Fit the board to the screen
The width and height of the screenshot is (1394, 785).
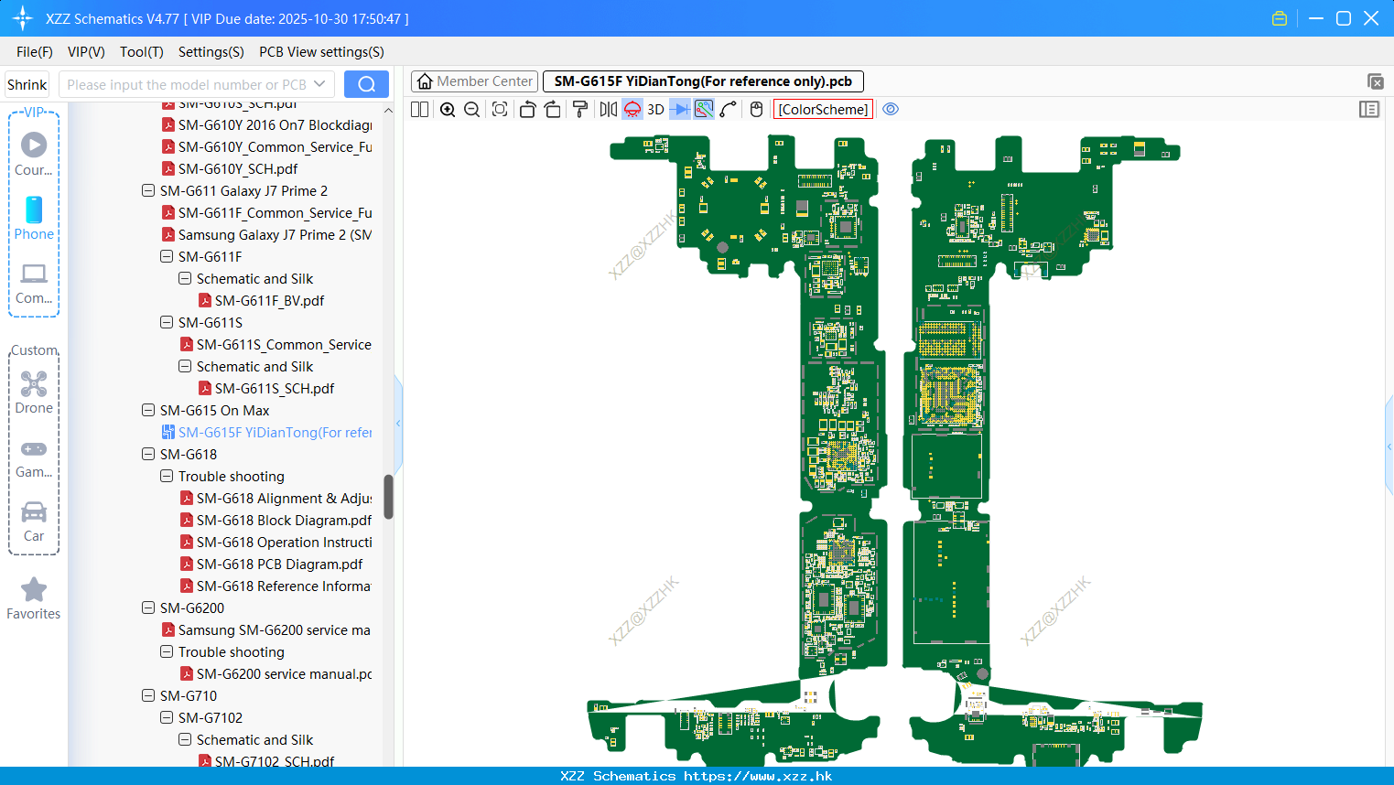(500, 109)
